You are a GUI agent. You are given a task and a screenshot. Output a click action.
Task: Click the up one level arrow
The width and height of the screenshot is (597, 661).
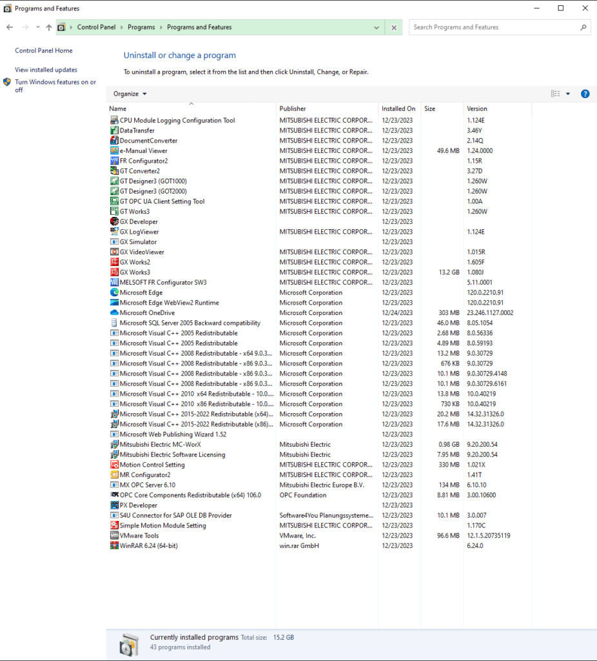49,27
